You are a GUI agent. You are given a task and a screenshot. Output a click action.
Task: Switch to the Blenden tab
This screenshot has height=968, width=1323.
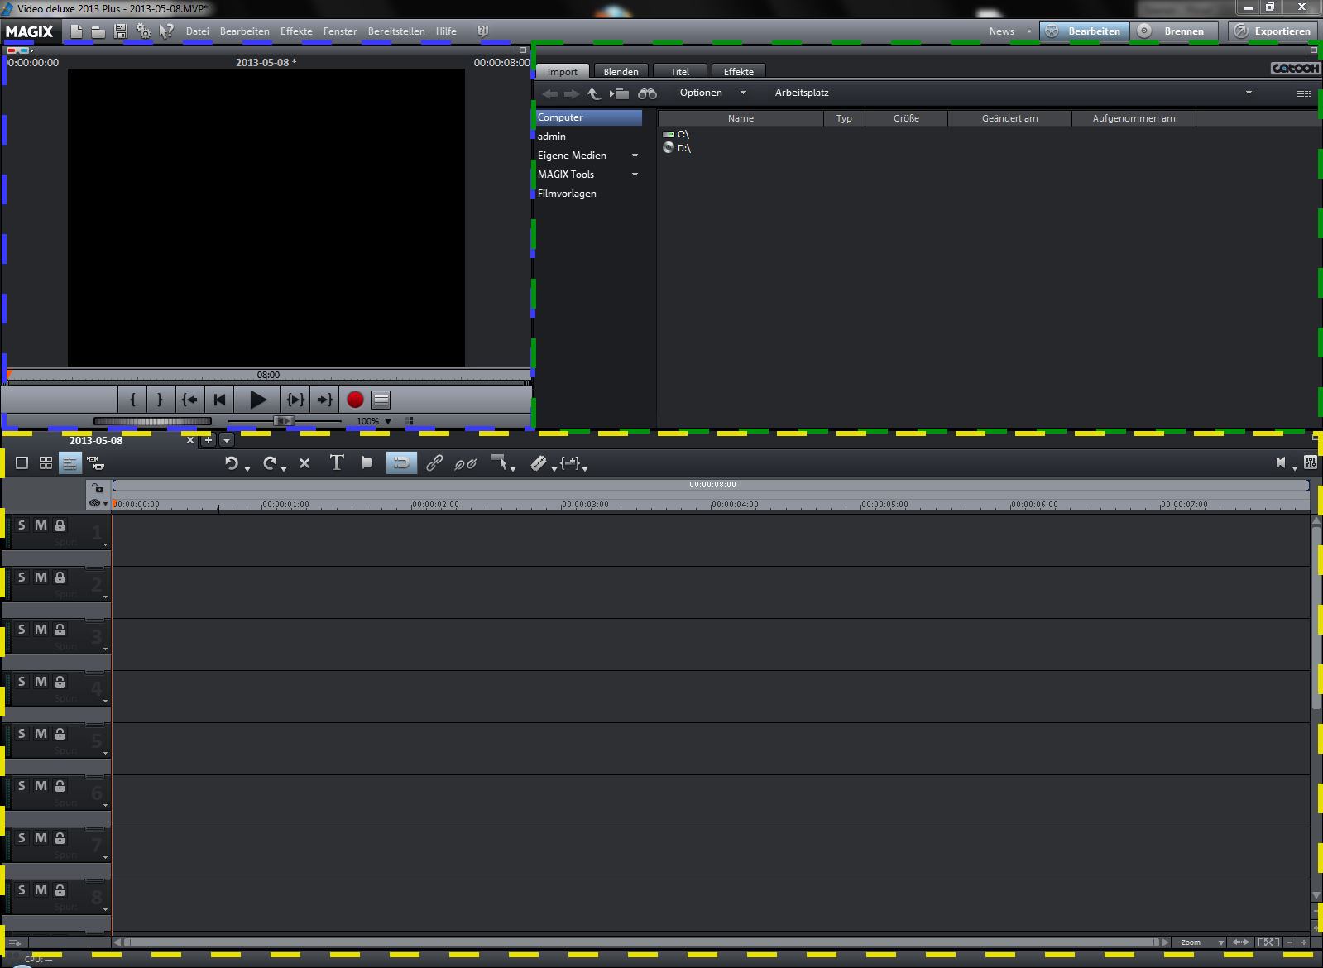click(x=621, y=72)
